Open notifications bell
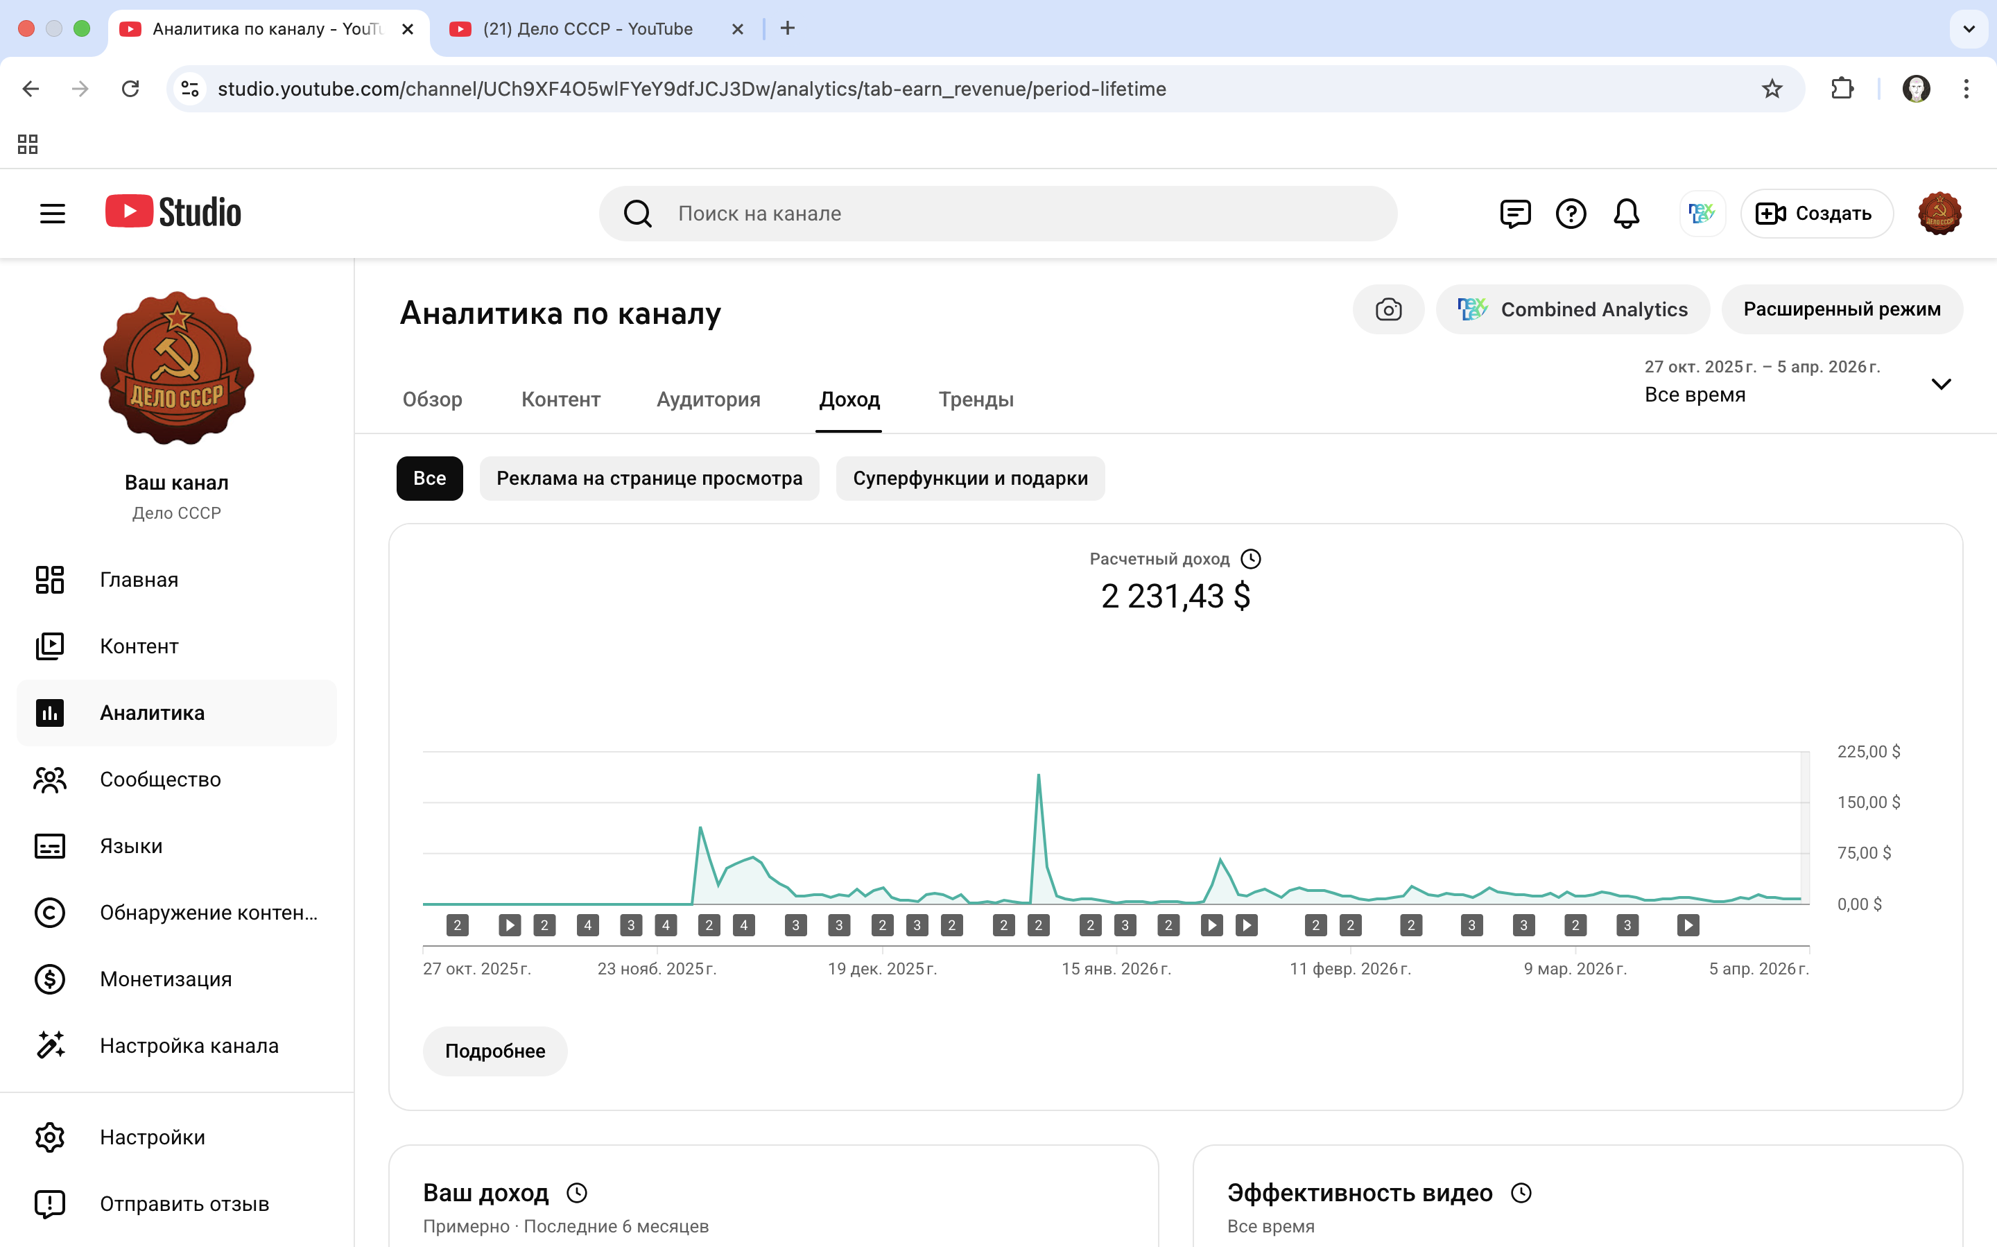The width and height of the screenshot is (1997, 1247). (1626, 214)
